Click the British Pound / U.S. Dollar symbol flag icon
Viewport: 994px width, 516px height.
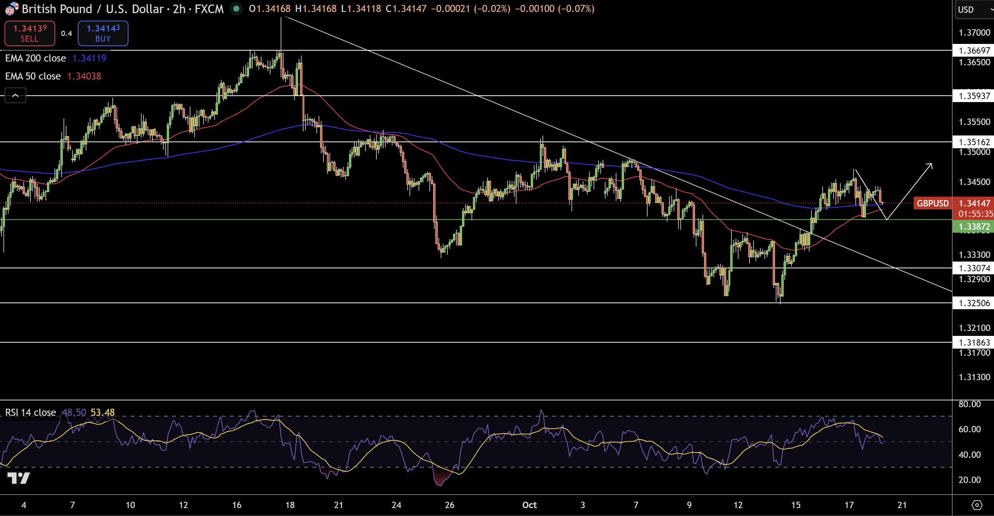11,9
